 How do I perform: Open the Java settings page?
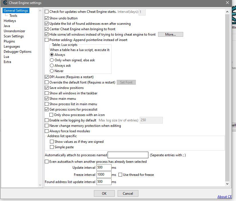[7, 26]
